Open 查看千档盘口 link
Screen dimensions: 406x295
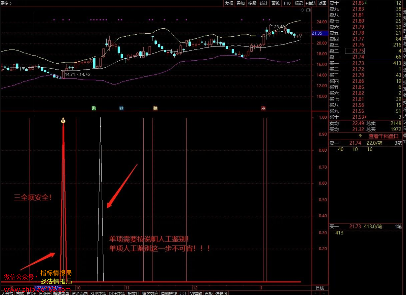[383, 136]
